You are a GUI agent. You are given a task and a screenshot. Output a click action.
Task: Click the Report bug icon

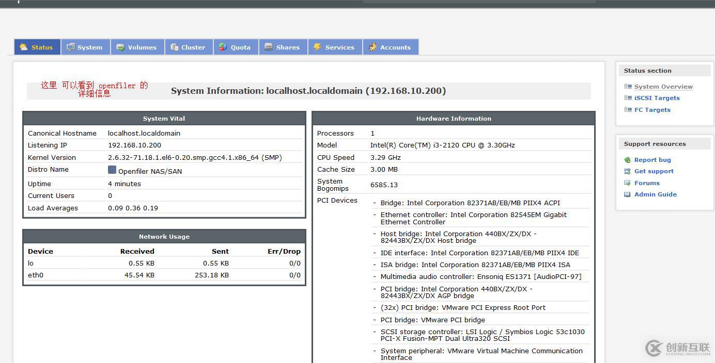(627, 160)
